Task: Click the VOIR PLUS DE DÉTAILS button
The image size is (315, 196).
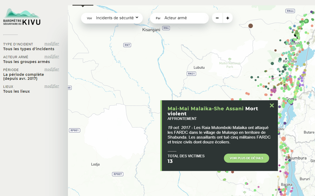Action: (x=246, y=158)
